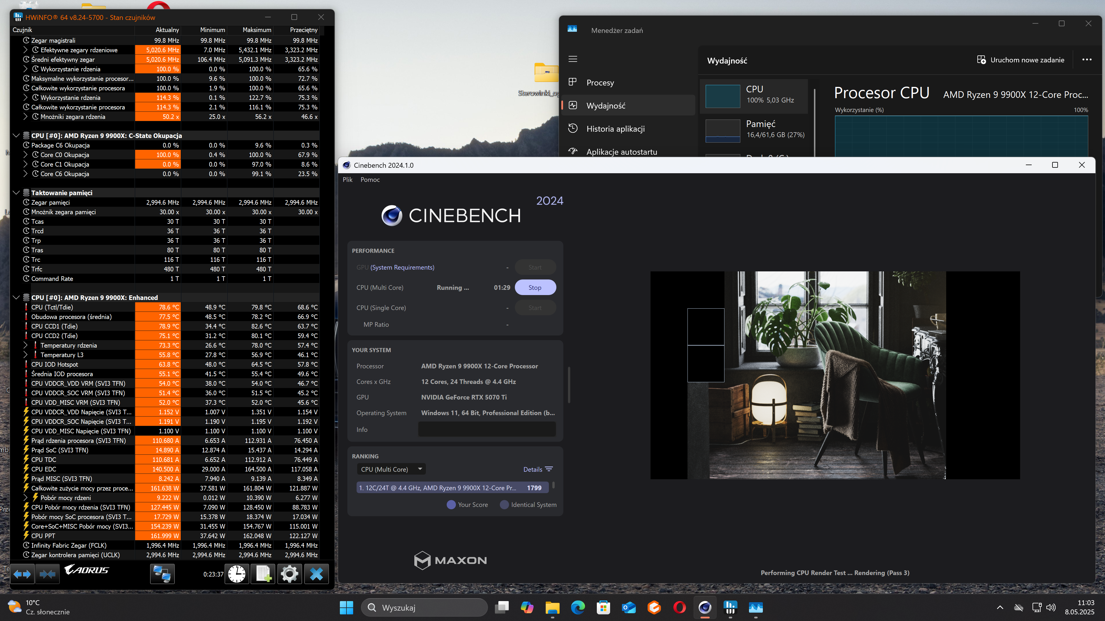Open CPU (Multi Core) ranking dropdown

pos(391,469)
